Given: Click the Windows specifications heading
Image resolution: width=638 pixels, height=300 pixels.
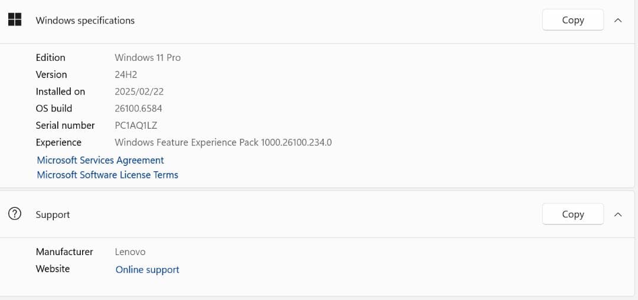Looking at the screenshot, I should click(x=85, y=20).
